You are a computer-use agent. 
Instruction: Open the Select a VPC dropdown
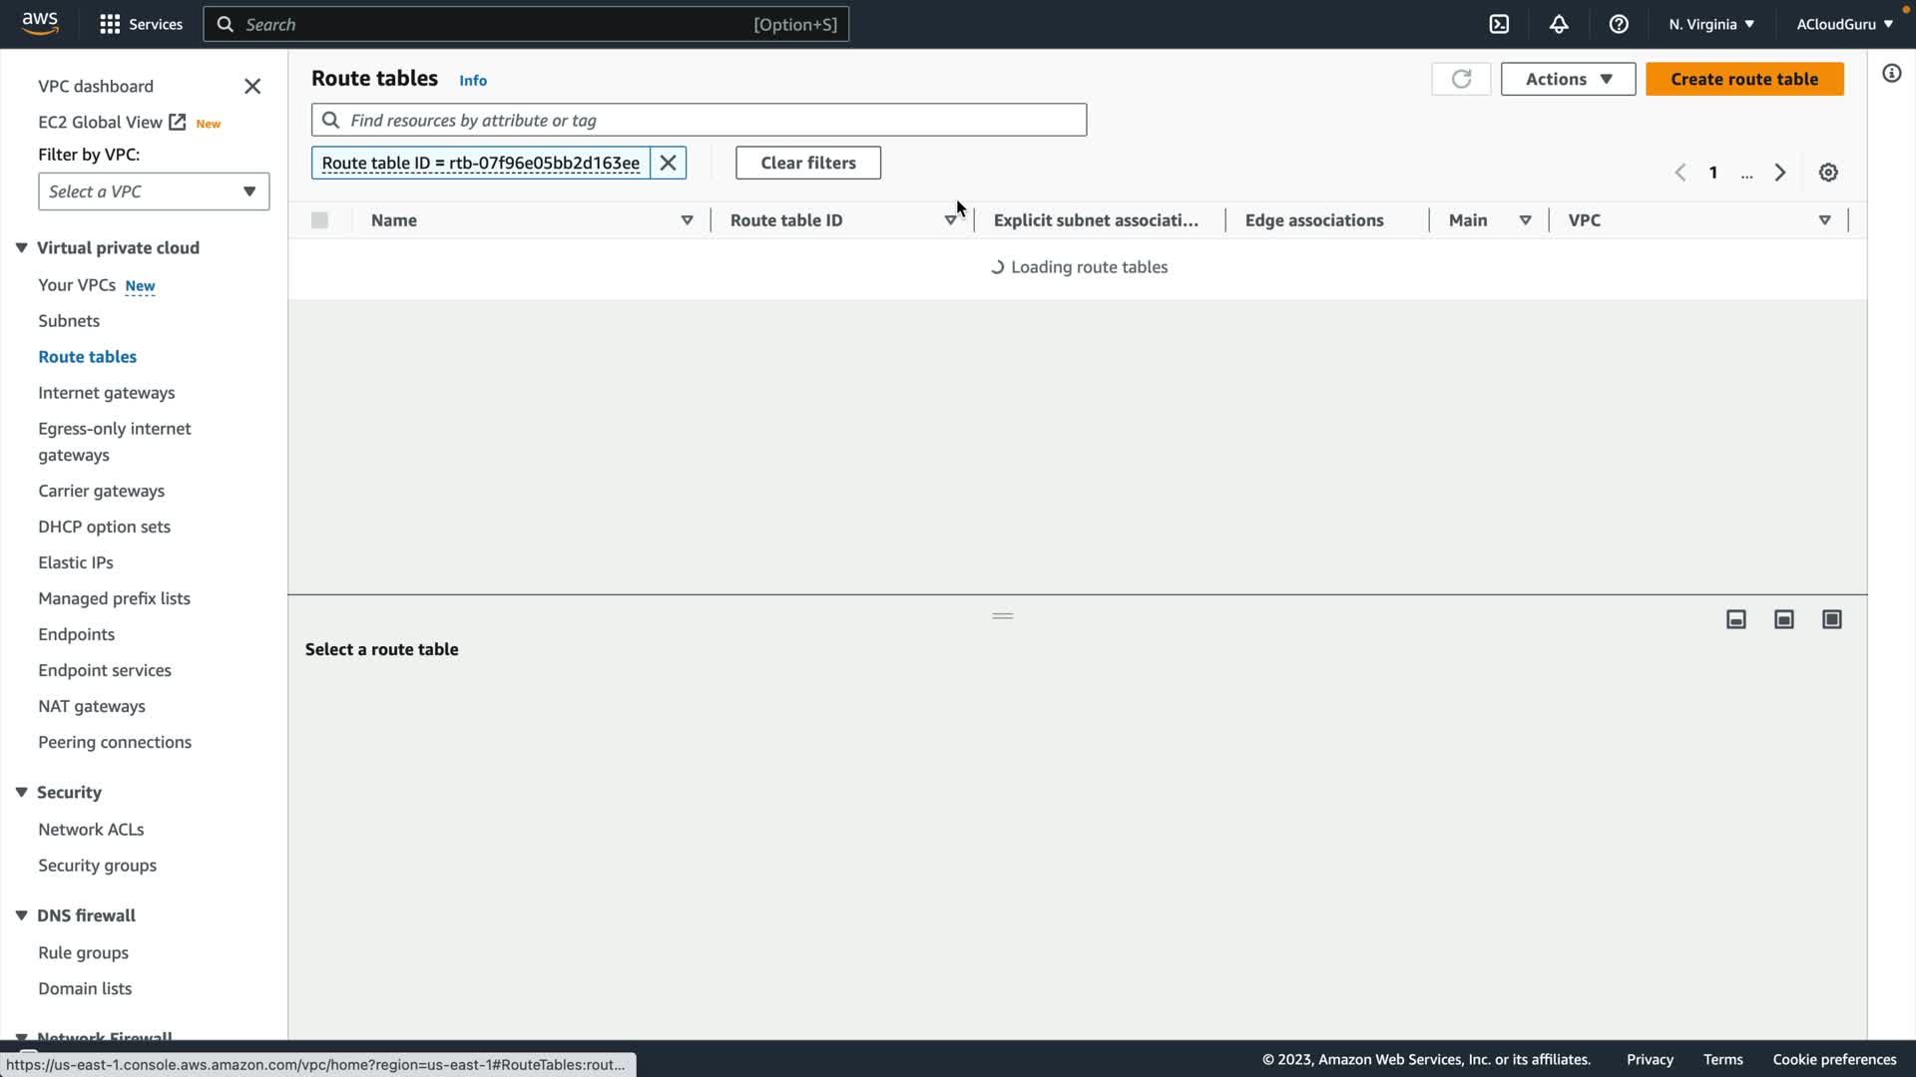click(x=154, y=191)
